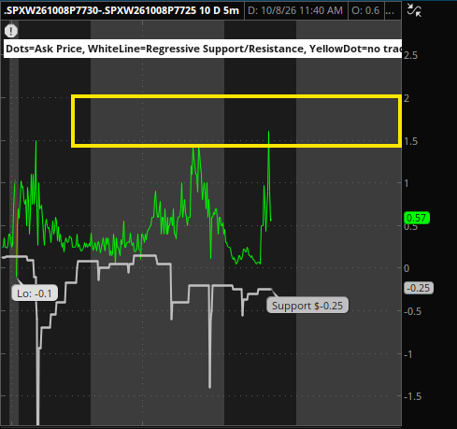Click the 0 price axis label

pos(407,268)
